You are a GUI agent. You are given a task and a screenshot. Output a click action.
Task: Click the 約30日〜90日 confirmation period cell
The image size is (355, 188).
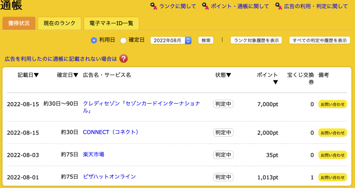[x=61, y=104]
